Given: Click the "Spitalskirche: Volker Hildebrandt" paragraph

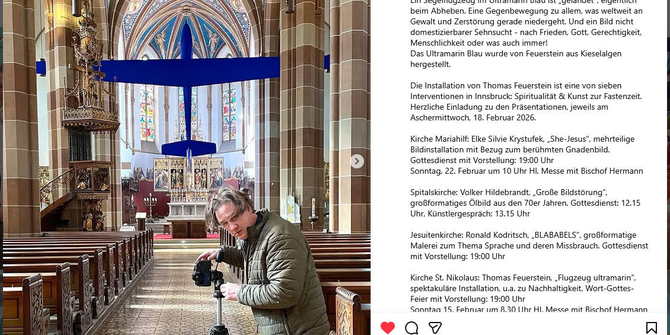Looking at the screenshot, I should (x=525, y=203).
